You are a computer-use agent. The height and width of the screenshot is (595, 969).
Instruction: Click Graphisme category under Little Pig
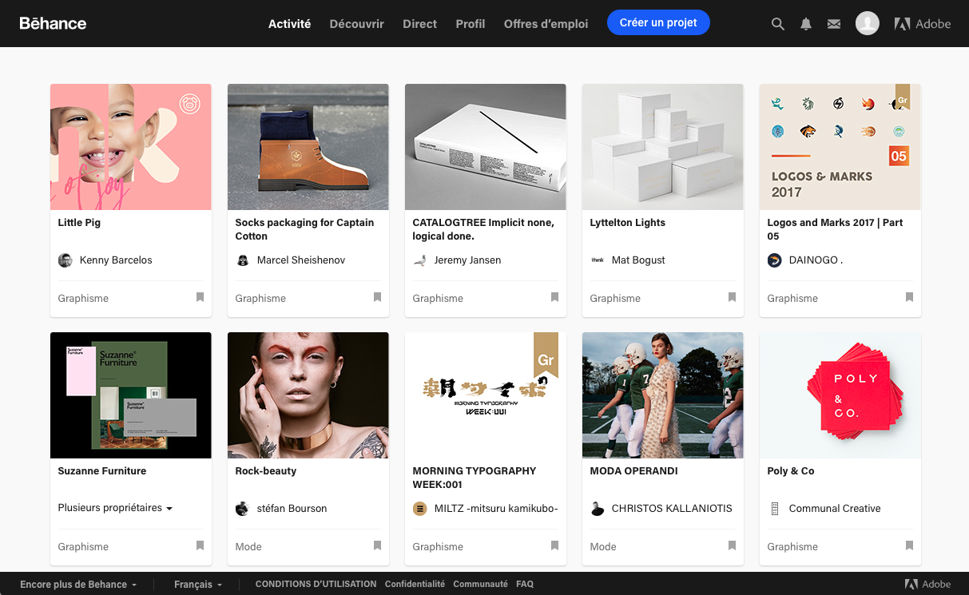click(83, 299)
